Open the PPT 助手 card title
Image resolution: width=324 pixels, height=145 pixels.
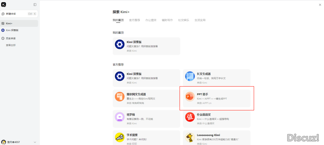[x=202, y=94]
